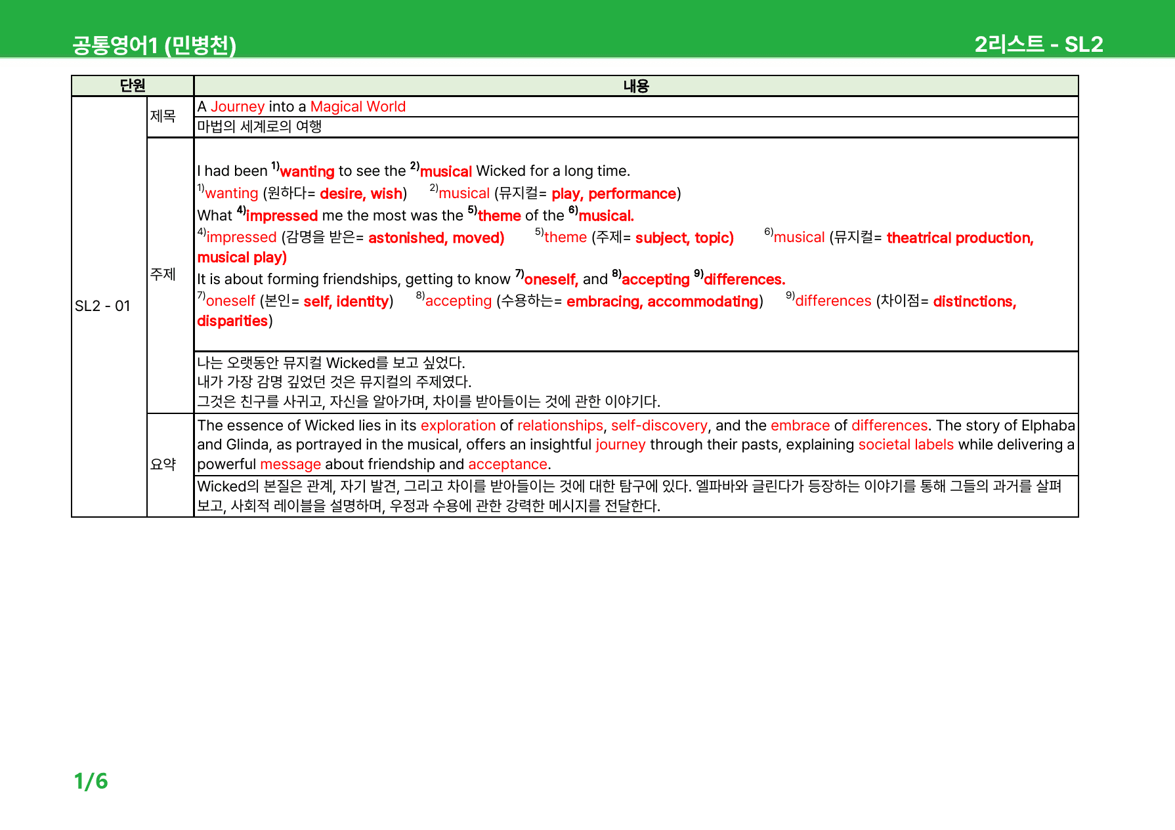This screenshot has height=830, width=1175.
Task: Click the header title 공통영어1 (민병천)
Action: (154, 45)
